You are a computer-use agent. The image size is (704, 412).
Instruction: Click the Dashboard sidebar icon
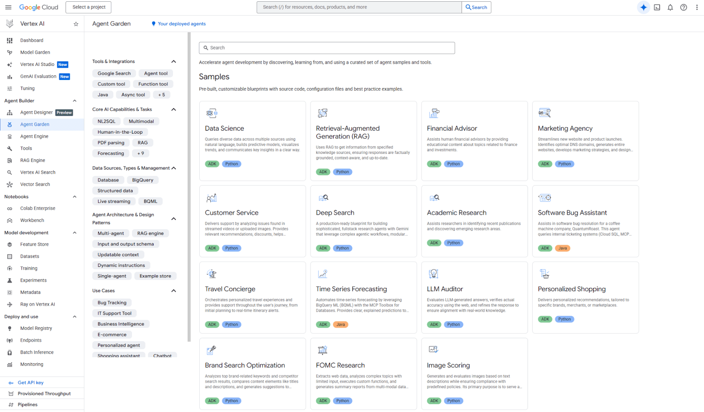(x=10, y=40)
